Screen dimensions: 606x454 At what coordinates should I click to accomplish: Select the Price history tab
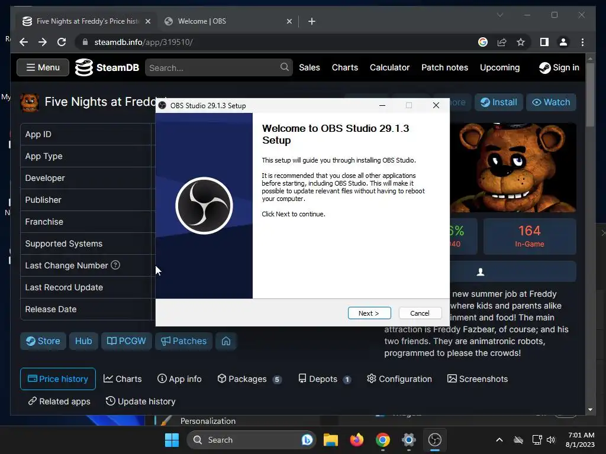pos(58,379)
